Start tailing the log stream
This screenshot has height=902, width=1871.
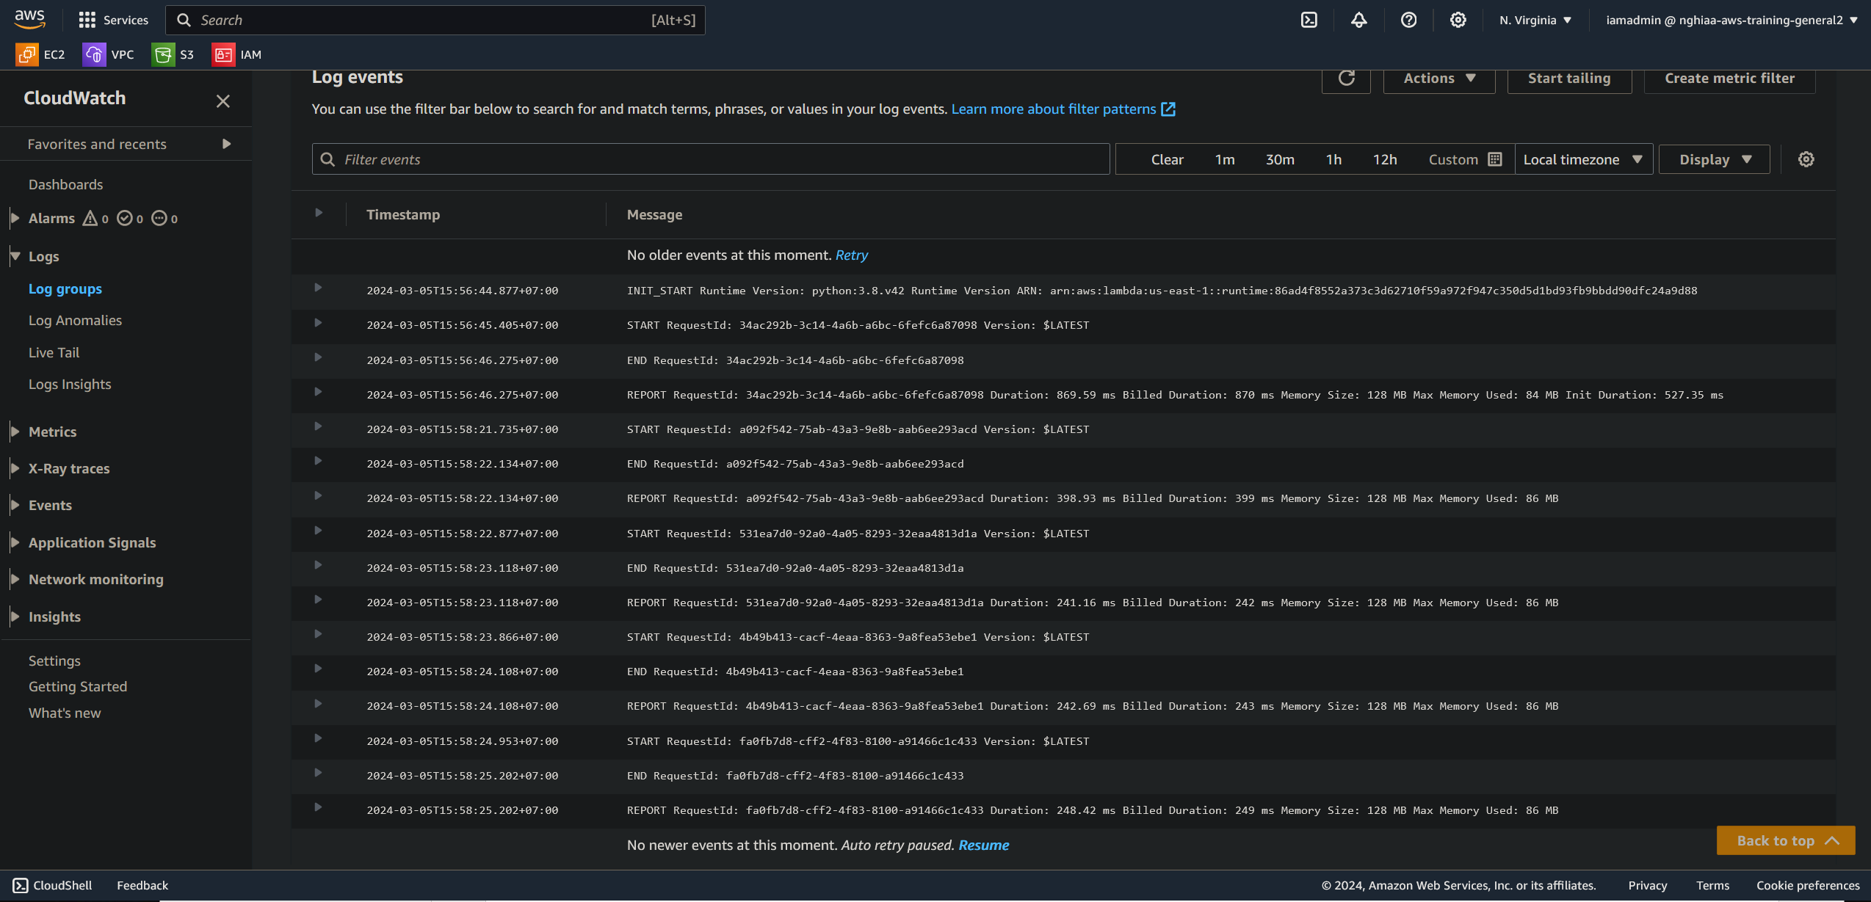pyautogui.click(x=1569, y=78)
